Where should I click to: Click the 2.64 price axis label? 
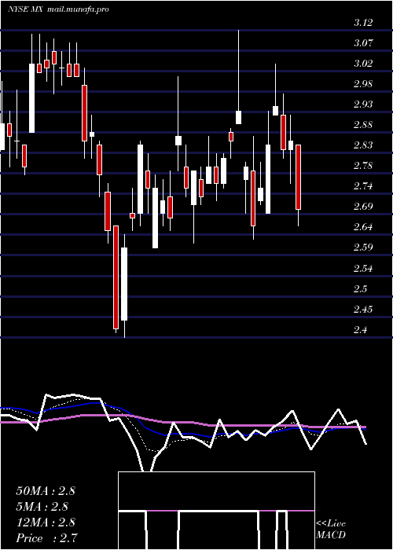[x=363, y=227]
